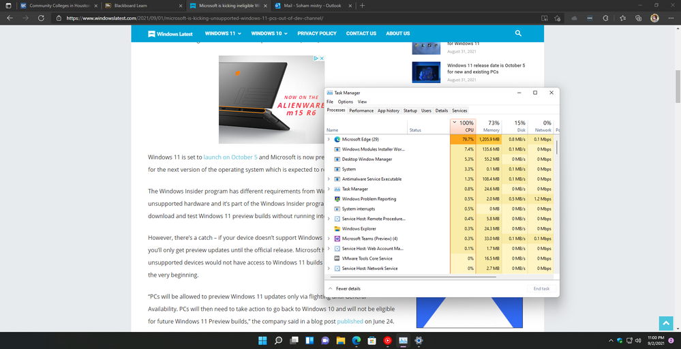Open the Collections icon in Edge
This screenshot has width=681, height=349.
[x=639, y=18]
